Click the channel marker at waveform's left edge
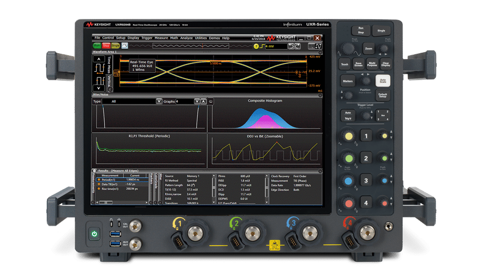 tap(116, 73)
